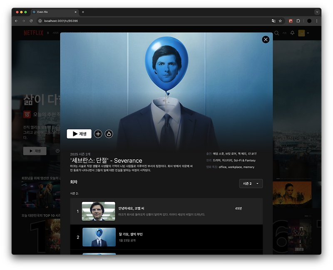The width and height of the screenshot is (333, 270).
Task: Show more cast via 더 보기 link
Action: (252, 154)
